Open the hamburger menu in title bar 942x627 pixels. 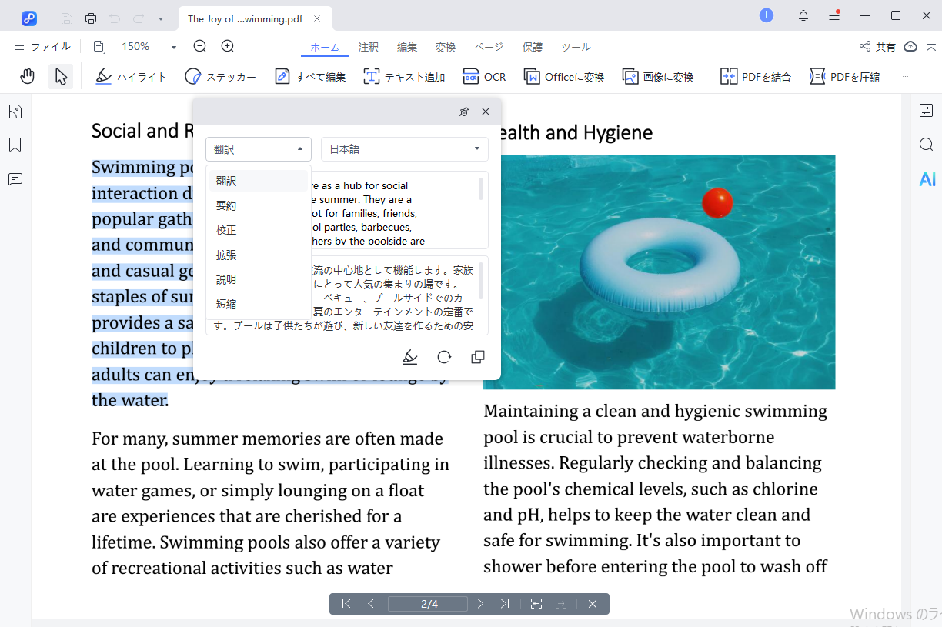834,15
